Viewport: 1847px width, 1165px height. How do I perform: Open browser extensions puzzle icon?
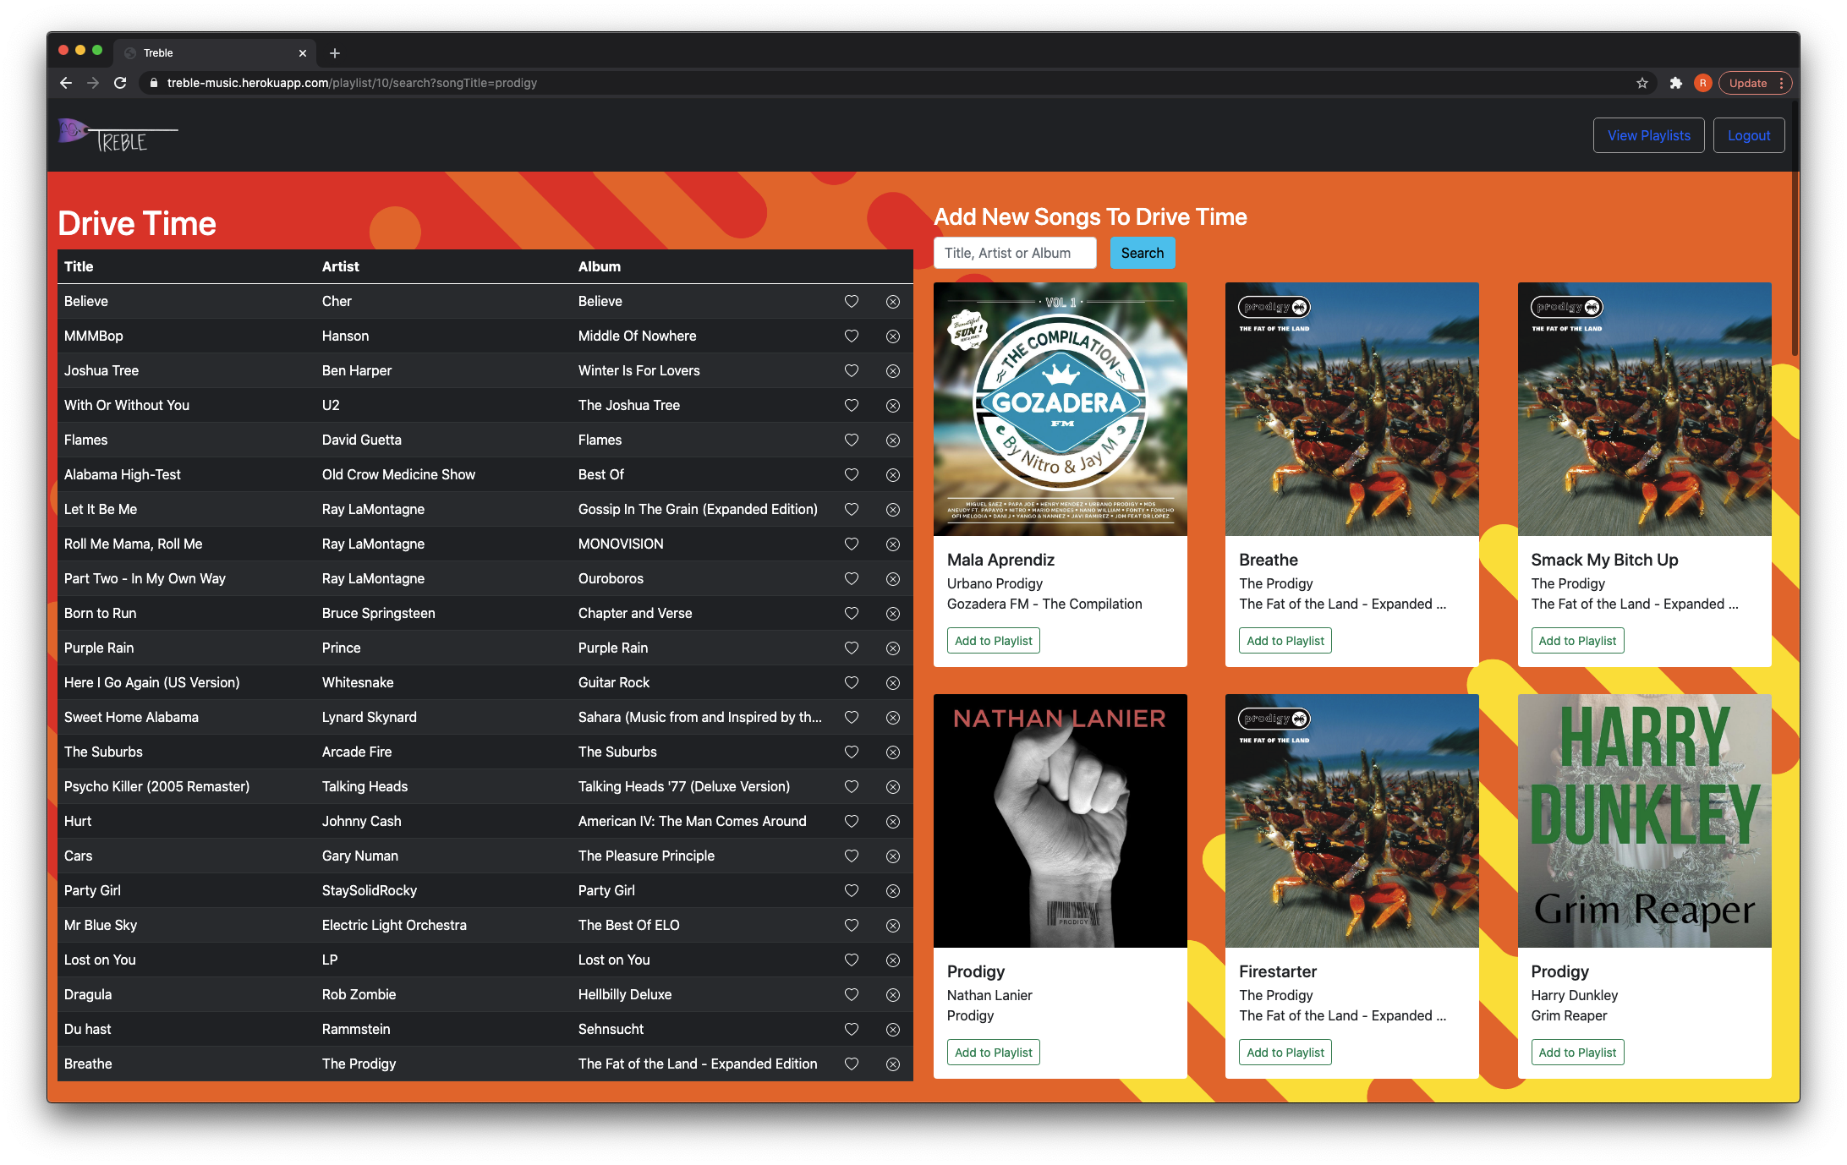pos(1675,83)
